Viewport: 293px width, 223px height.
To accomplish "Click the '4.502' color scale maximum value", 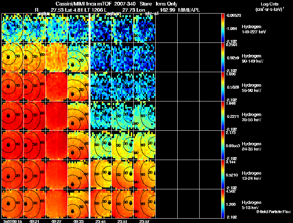I will coord(231,191).
